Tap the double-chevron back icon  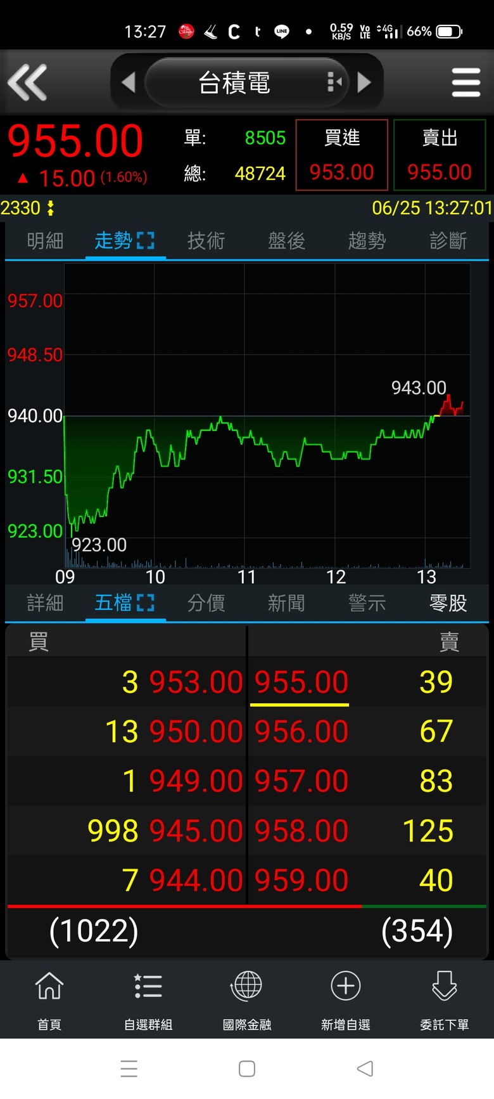tap(27, 82)
